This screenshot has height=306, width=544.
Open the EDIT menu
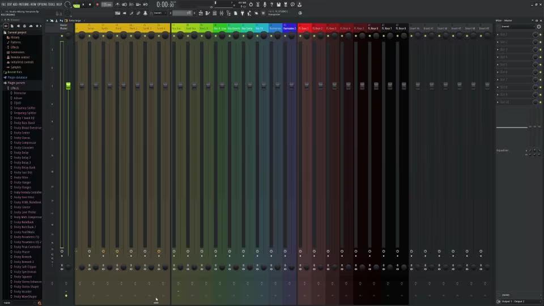(x=10, y=5)
